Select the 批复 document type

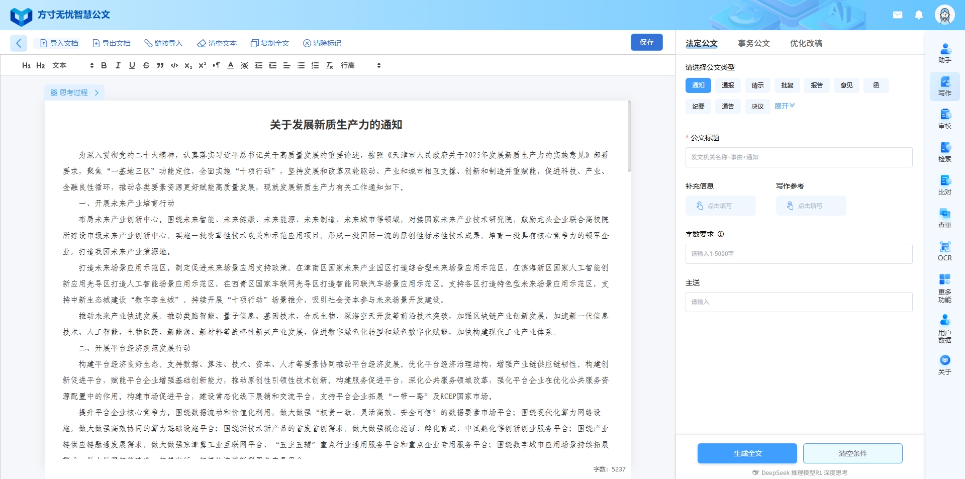pos(787,85)
